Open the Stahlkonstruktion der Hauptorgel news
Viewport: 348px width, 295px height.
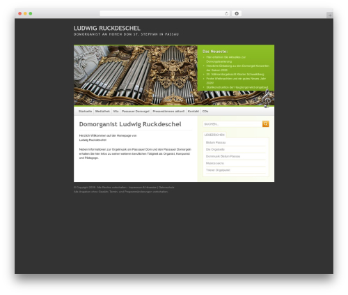point(237,87)
